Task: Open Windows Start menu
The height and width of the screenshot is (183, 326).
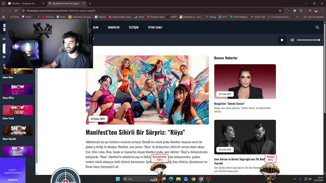Action: pyautogui.click(x=118, y=179)
